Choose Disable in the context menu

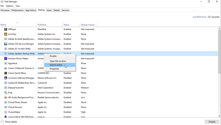60,56
